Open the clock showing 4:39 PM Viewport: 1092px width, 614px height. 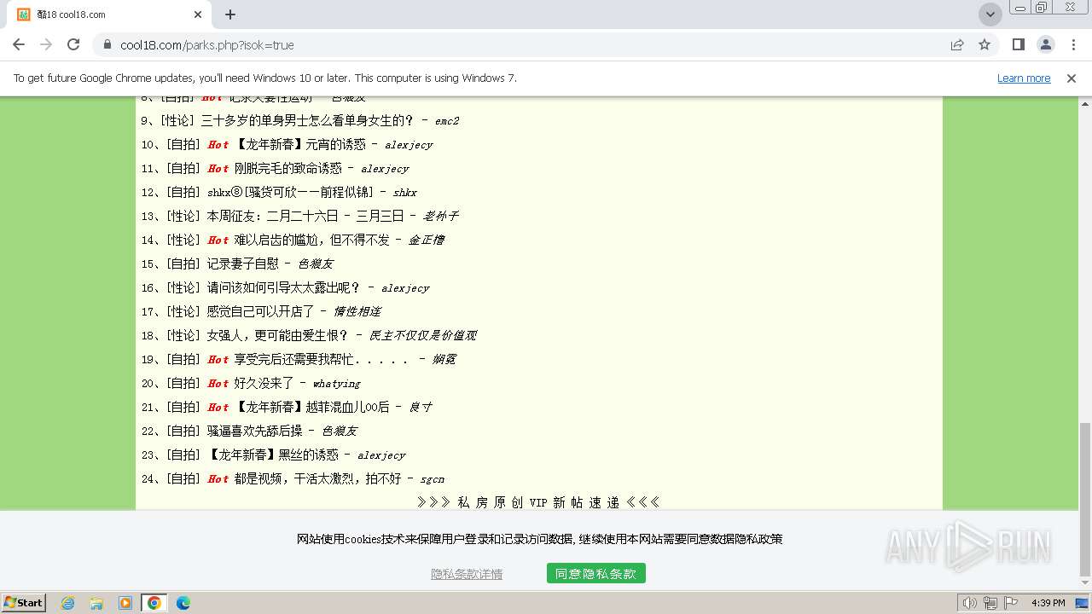[1048, 603]
